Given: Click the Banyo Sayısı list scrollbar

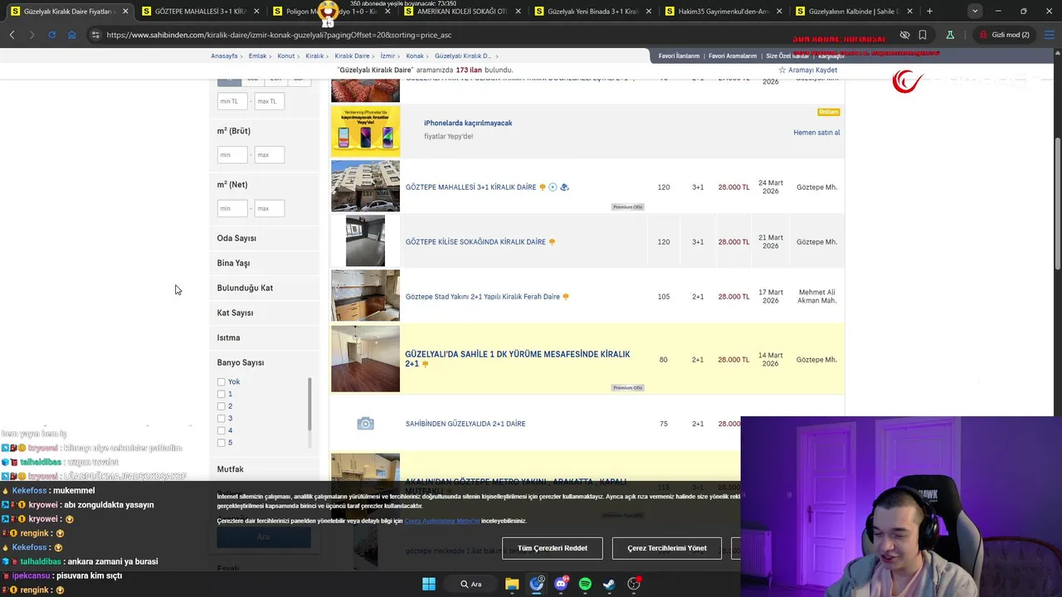Looking at the screenshot, I should [309, 404].
